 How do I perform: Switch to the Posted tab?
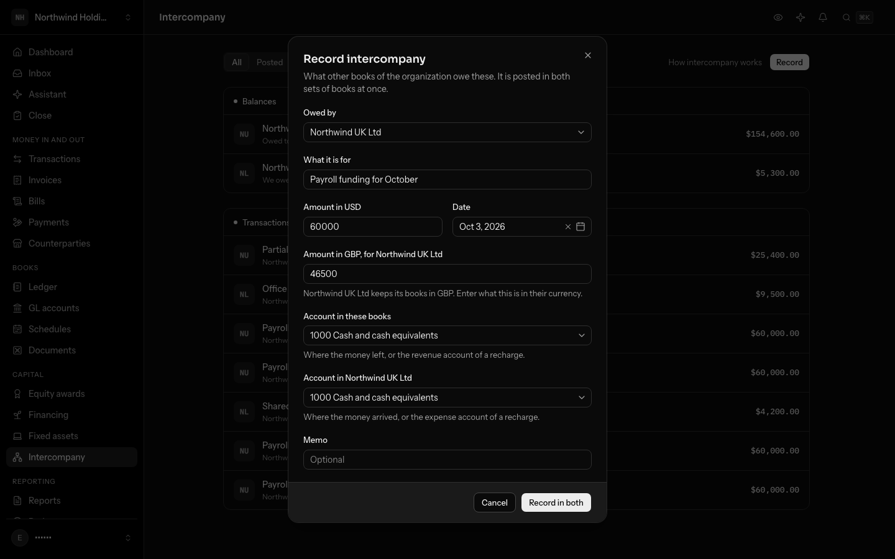click(x=270, y=62)
